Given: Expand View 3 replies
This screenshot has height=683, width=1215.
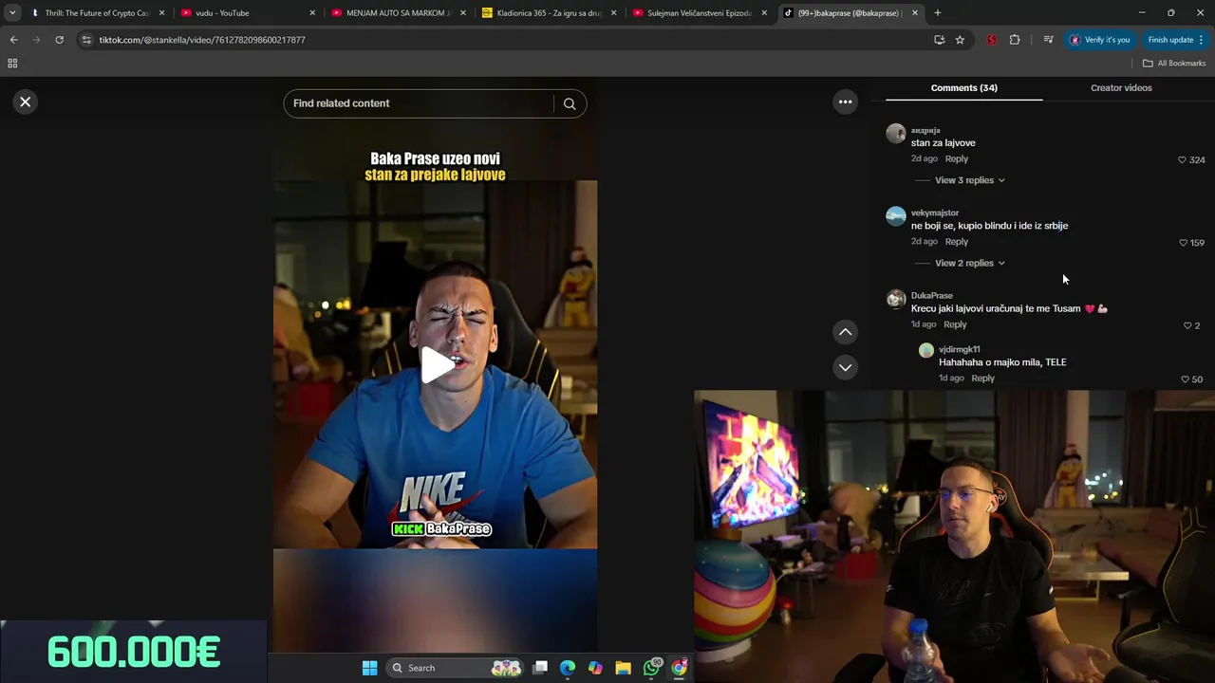Looking at the screenshot, I should click(969, 180).
